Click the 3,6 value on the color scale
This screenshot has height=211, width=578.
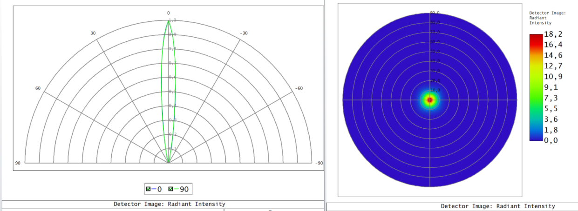click(551, 119)
